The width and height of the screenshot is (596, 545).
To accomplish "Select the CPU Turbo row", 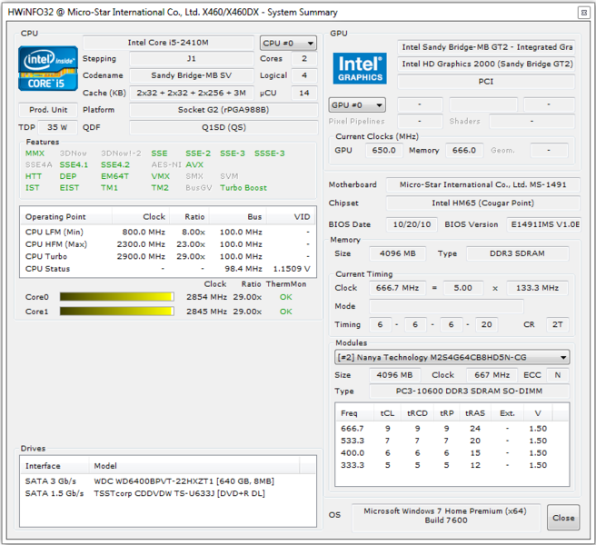I will pyautogui.click(x=167, y=256).
